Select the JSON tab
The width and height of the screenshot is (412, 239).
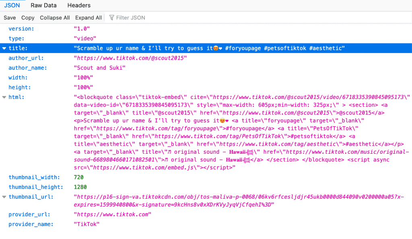12,6
